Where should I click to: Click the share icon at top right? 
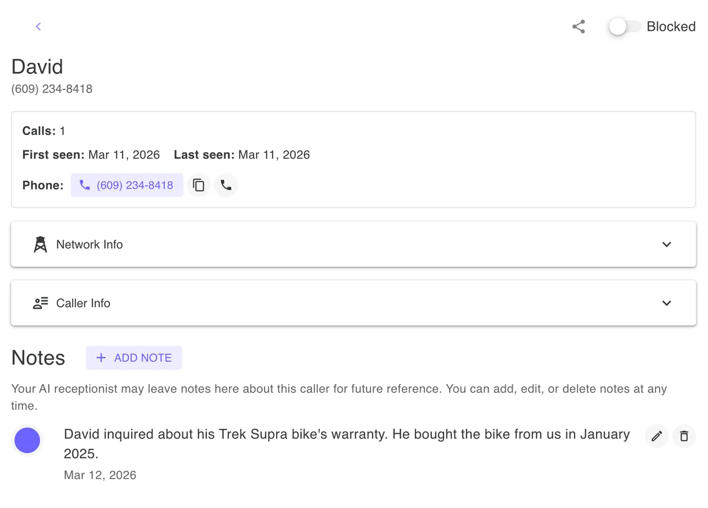tap(578, 27)
